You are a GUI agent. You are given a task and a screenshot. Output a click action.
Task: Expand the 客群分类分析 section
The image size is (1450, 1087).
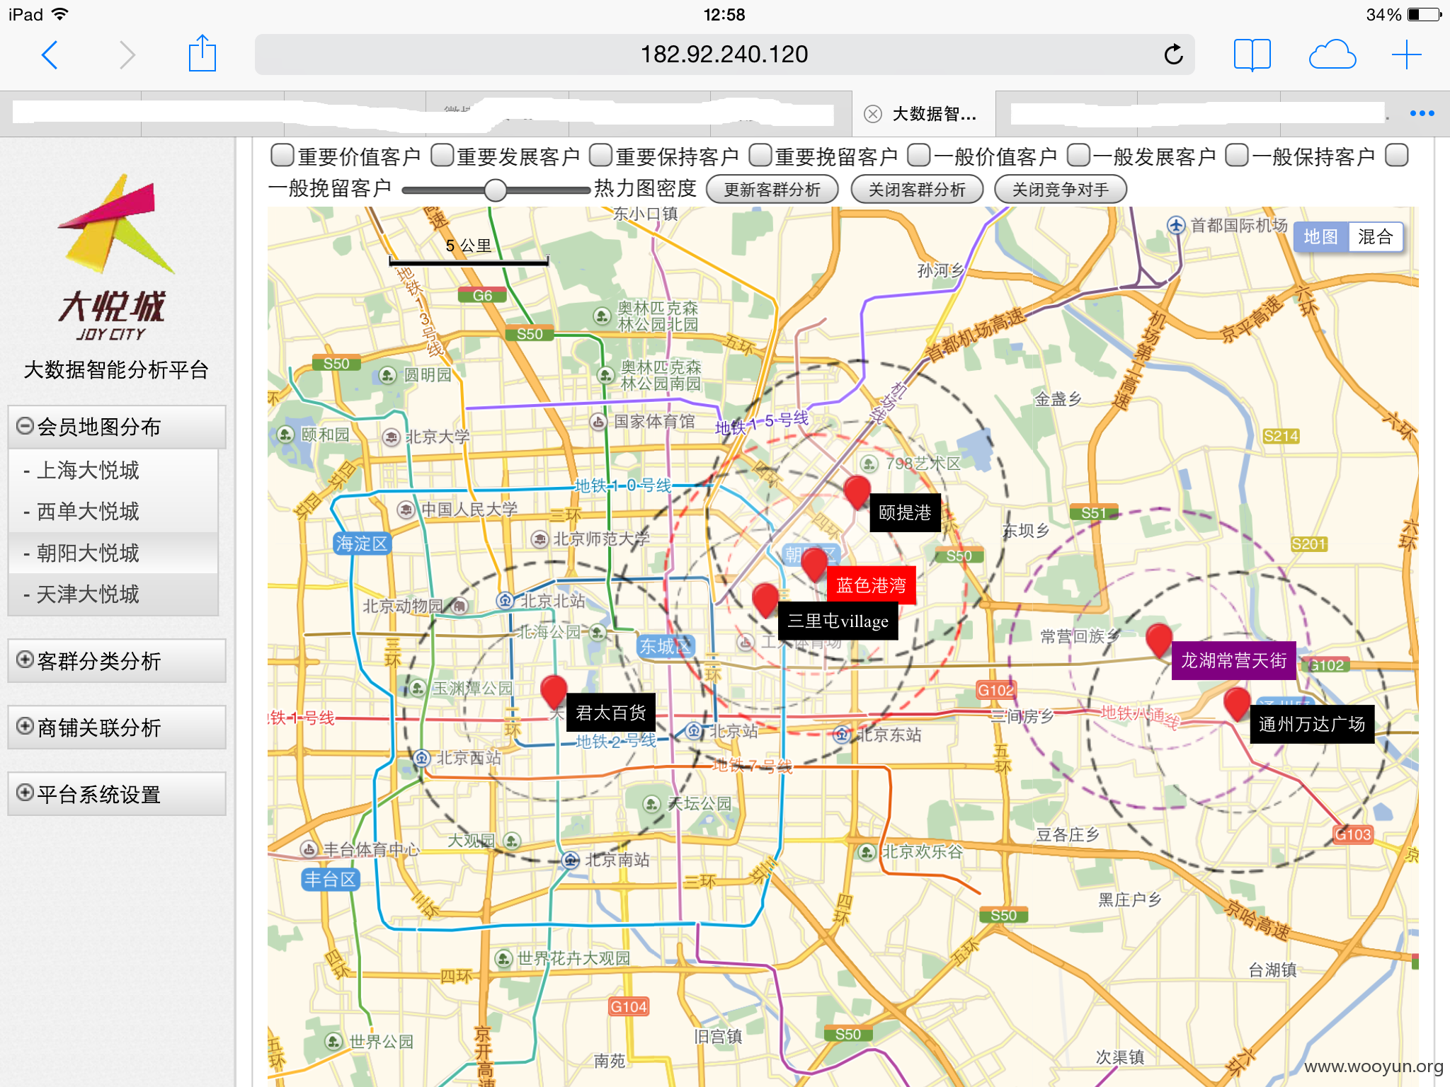[117, 661]
